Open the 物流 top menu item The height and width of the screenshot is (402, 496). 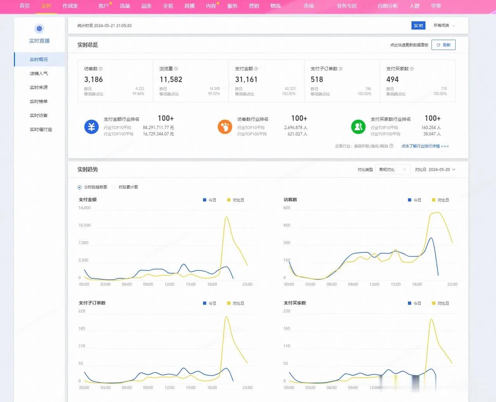[276, 6]
